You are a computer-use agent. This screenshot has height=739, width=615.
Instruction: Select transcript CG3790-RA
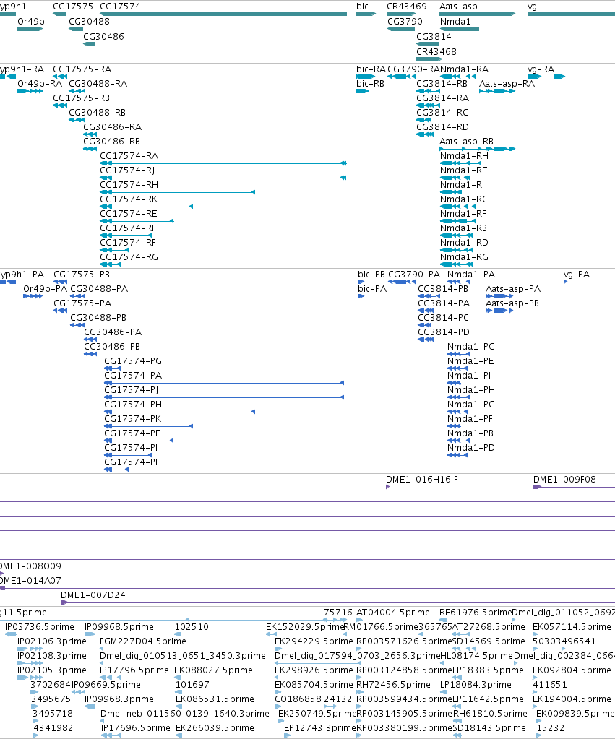click(401, 77)
